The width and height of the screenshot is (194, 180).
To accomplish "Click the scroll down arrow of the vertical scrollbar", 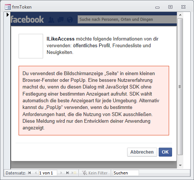I will 180,165.
